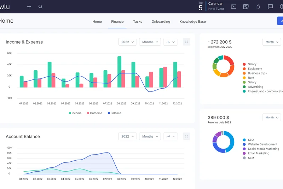The width and height of the screenshot is (283, 189).
Task: Click the plus icon in top bar
Action: tap(29, 7)
